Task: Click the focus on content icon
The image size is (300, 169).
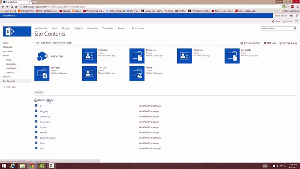Action: click(x=297, y=21)
